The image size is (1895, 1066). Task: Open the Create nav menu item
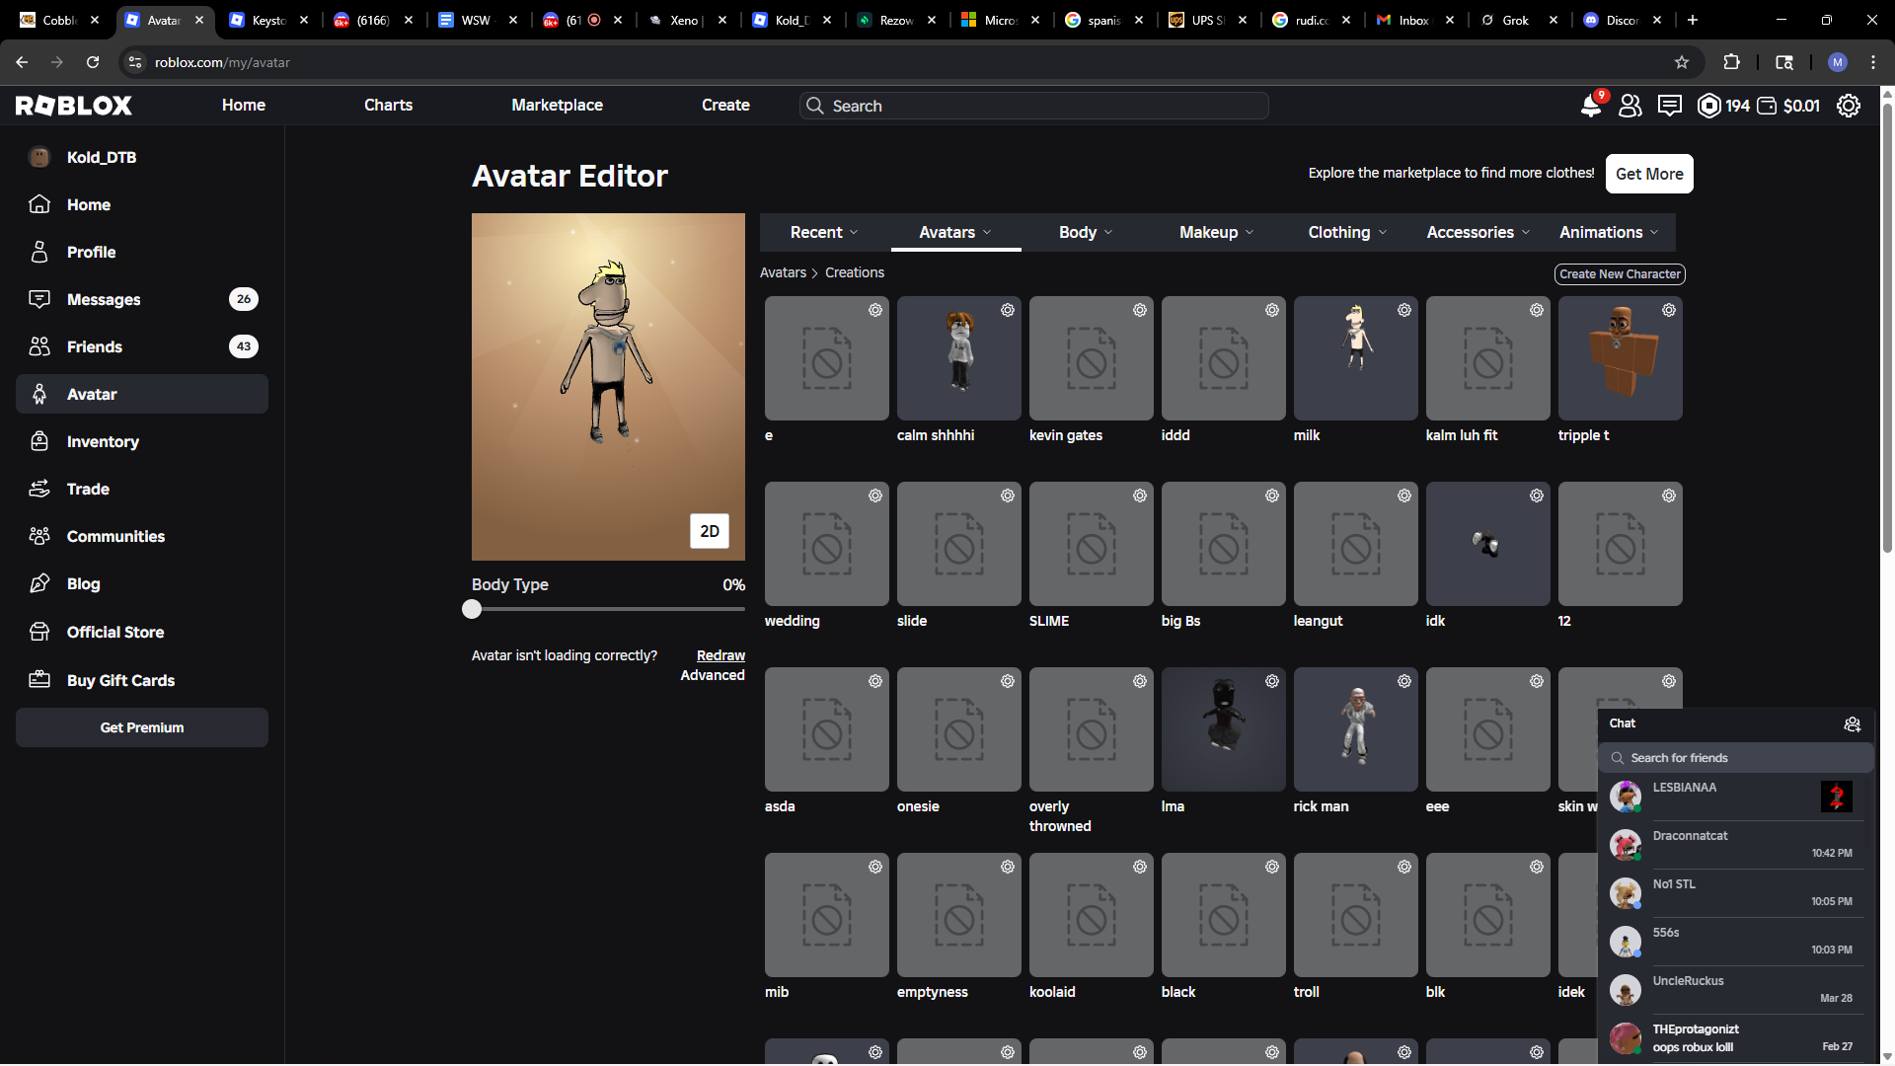[725, 106]
